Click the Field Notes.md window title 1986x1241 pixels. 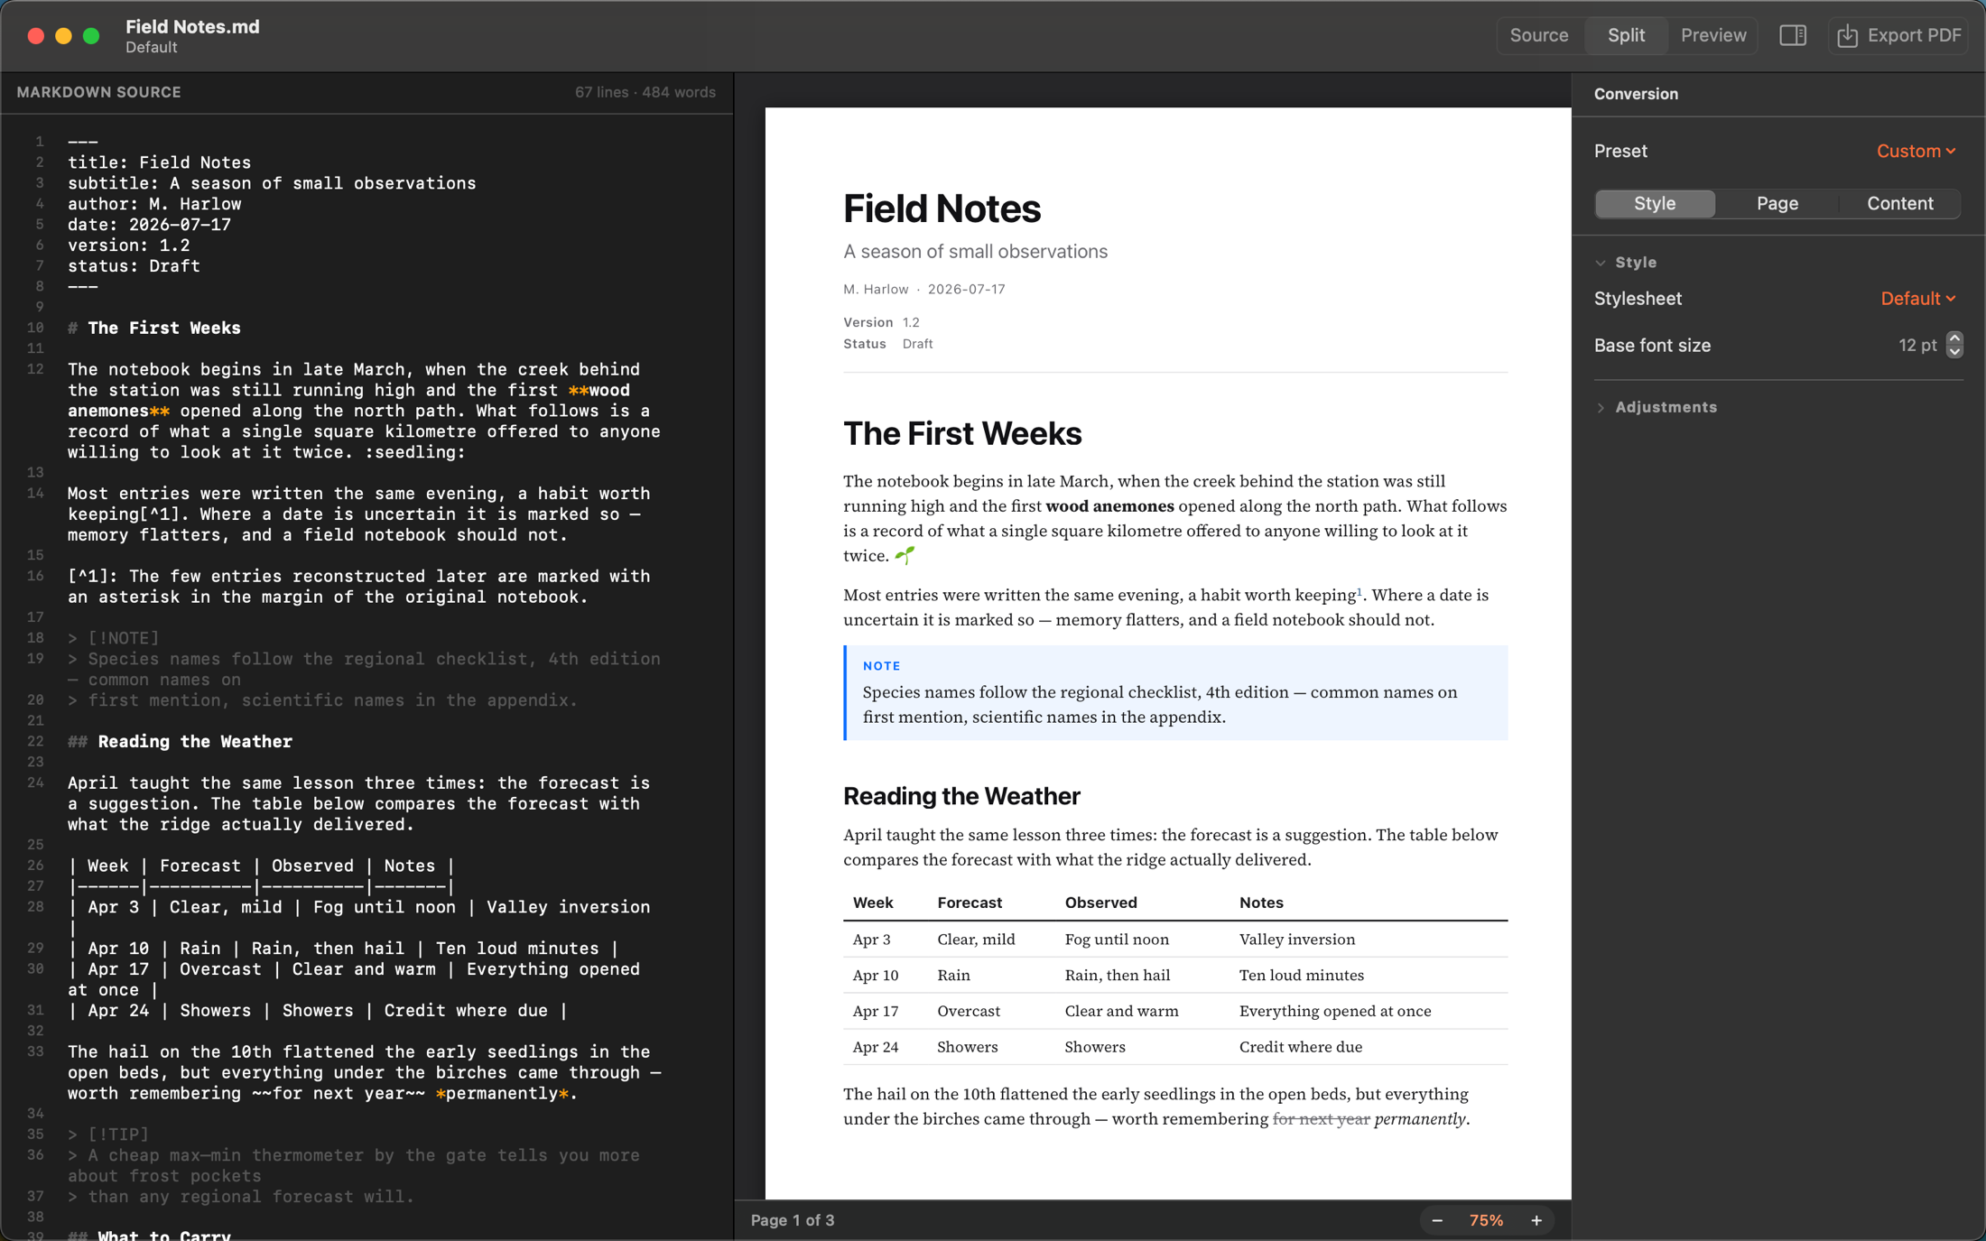(x=192, y=27)
